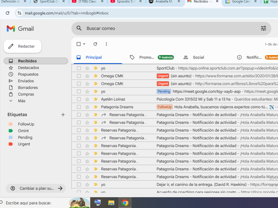Check the Ayelén Loinaz email checkbox
This screenshot has width=278, height=208.
[79, 99]
